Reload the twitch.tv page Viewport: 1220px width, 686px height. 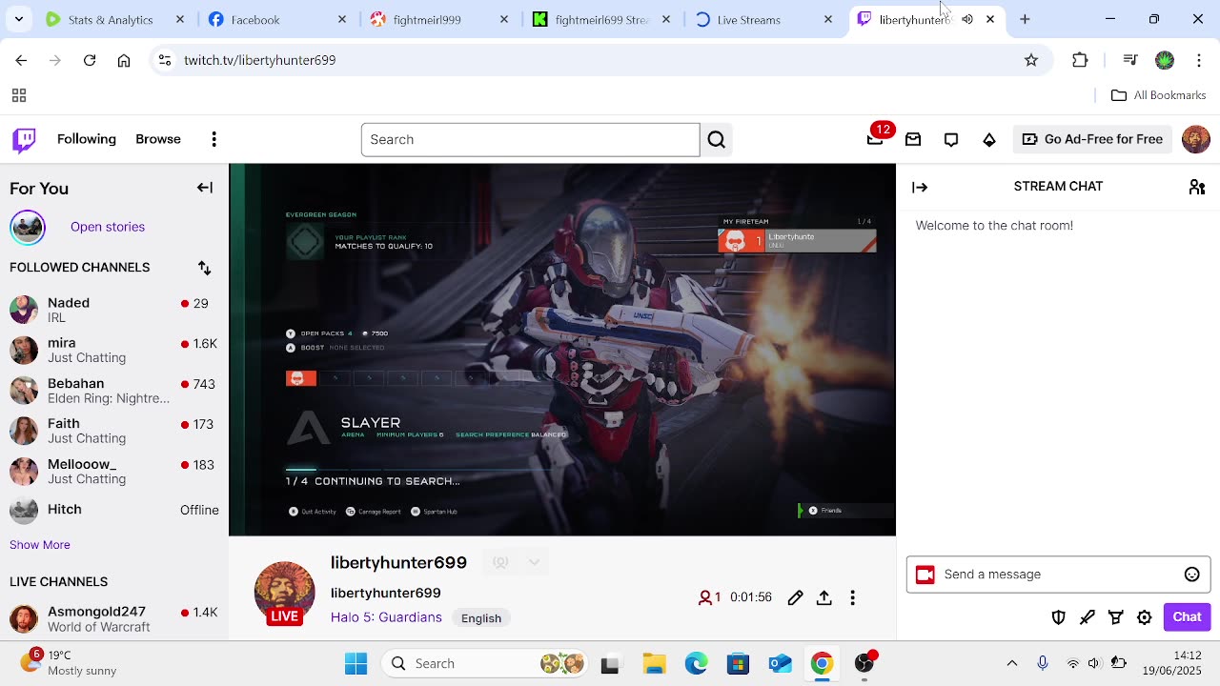(x=90, y=60)
